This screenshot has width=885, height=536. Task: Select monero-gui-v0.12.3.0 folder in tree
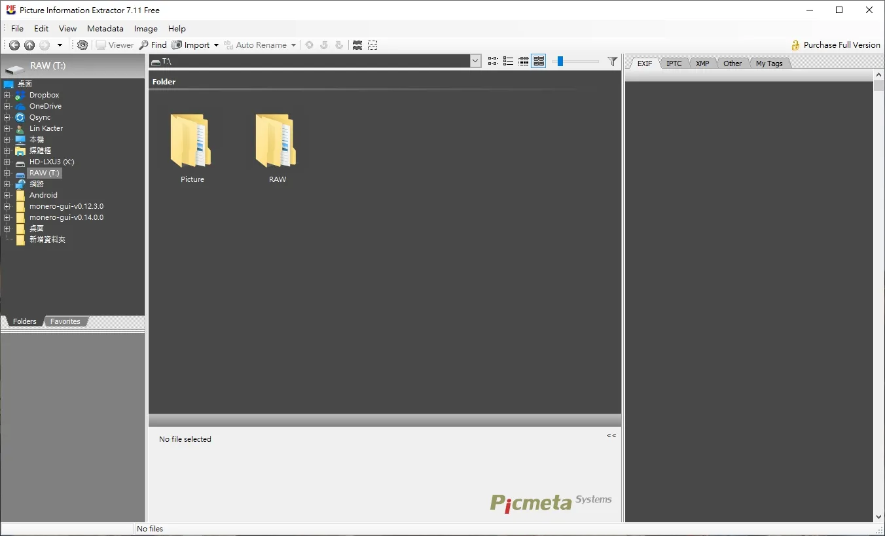tap(66, 206)
